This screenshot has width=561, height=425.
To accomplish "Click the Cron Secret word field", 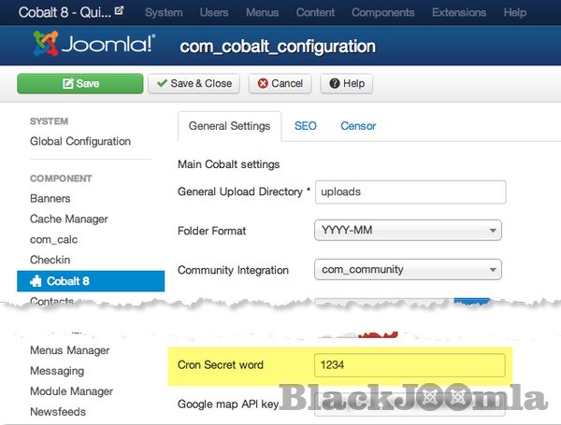I will click(410, 365).
